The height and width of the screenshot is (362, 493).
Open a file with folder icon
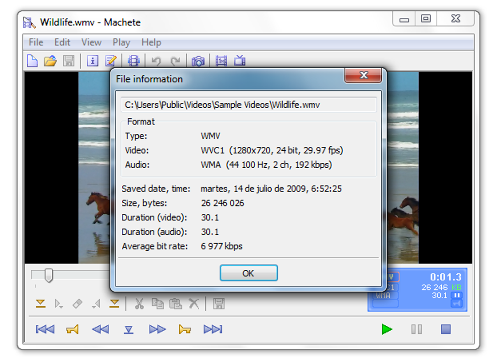point(50,61)
